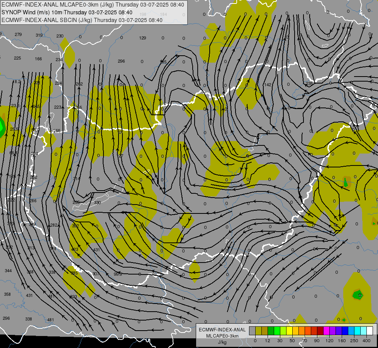The image size is (378, 348).
Task: Click legend tick value 70
Action: (305, 341)
